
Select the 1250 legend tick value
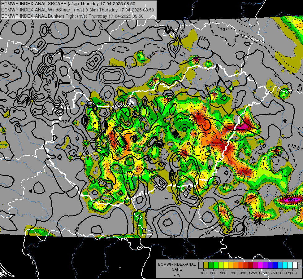coord(253,273)
